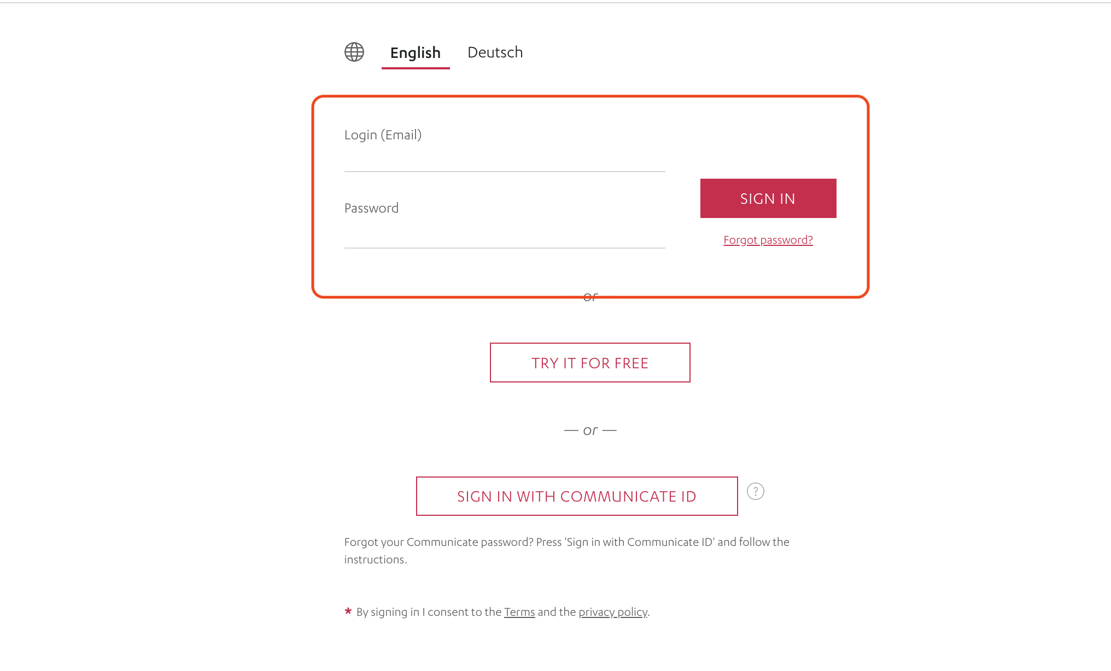Click the Login (Email) field label
1111x671 pixels.
pyautogui.click(x=383, y=135)
